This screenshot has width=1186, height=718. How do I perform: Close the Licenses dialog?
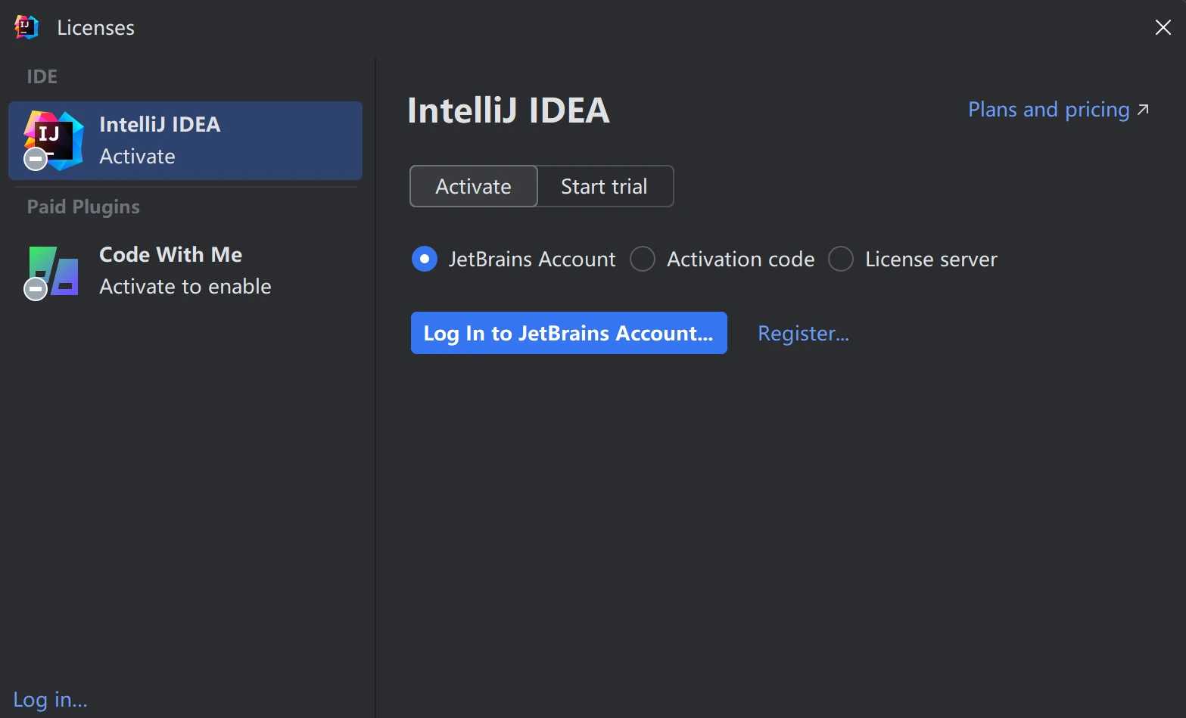(1163, 28)
